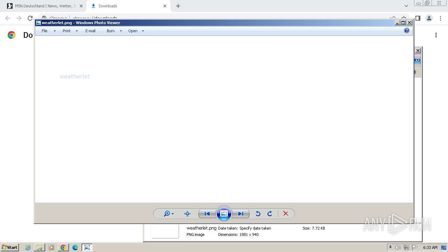Open Action Center flag icon

415,247
